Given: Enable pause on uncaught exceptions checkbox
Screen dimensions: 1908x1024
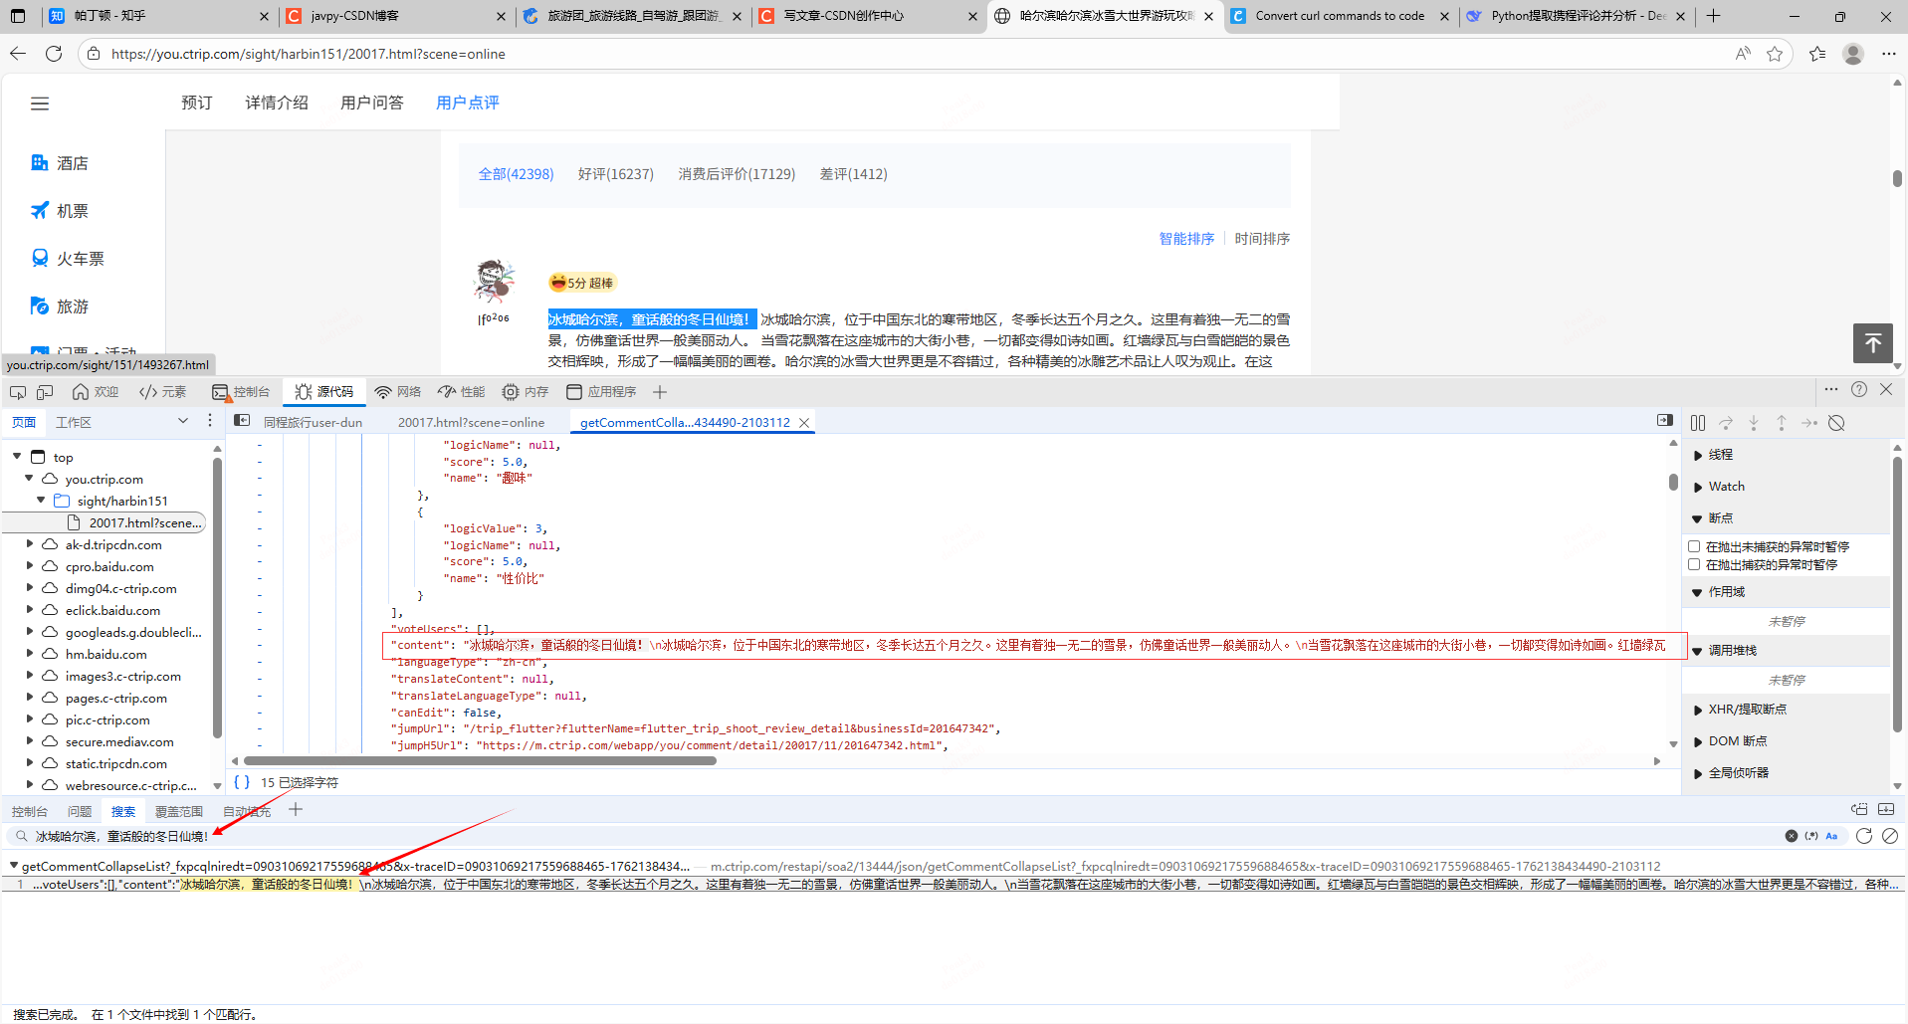Looking at the screenshot, I should (x=1694, y=546).
